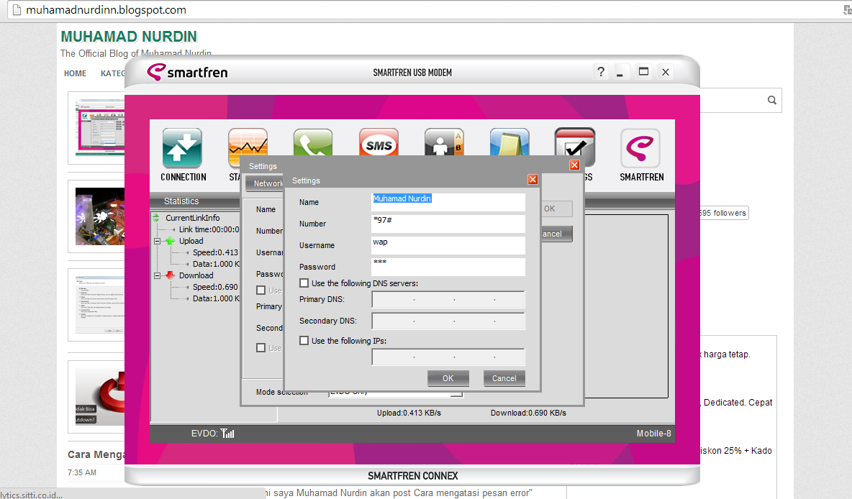Click the CurrentLinkInfo arrows icon
Screen dimensions: 852x499
click(156, 218)
